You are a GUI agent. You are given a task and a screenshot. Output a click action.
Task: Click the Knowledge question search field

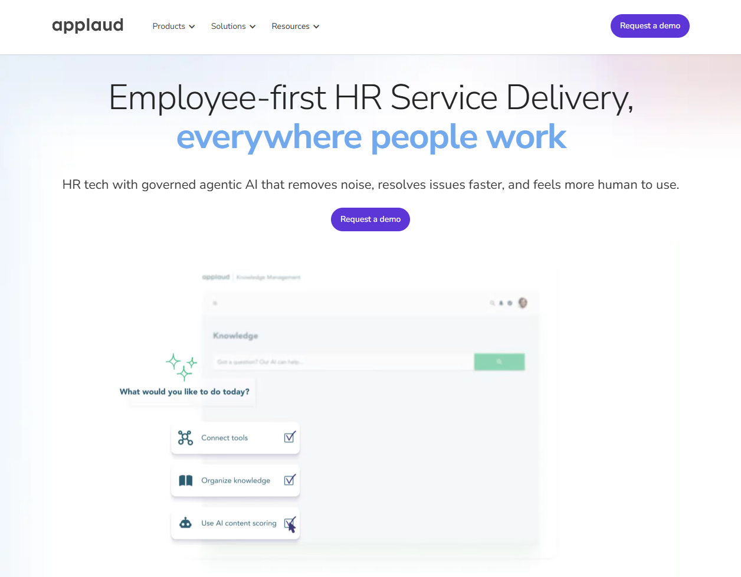click(342, 362)
